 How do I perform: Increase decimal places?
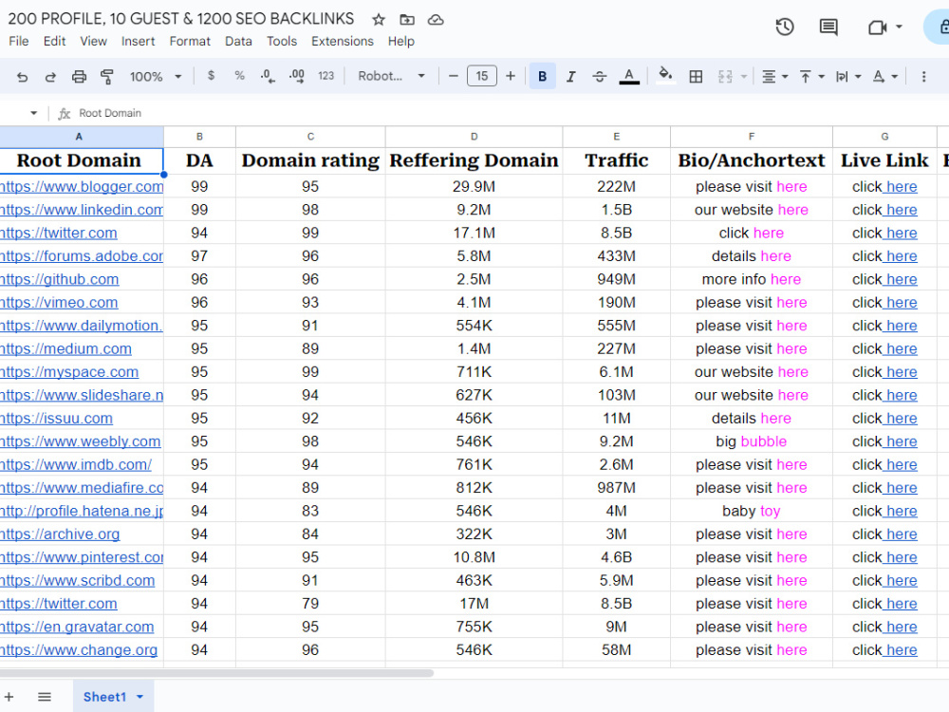pos(296,76)
